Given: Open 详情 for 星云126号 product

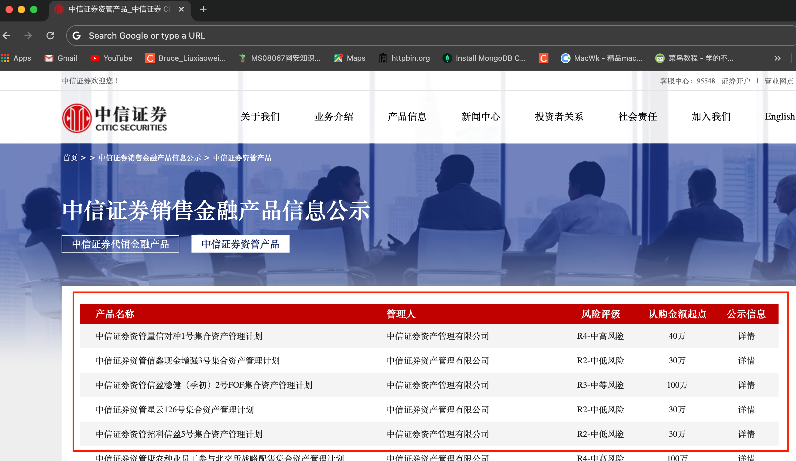Looking at the screenshot, I should pos(746,410).
